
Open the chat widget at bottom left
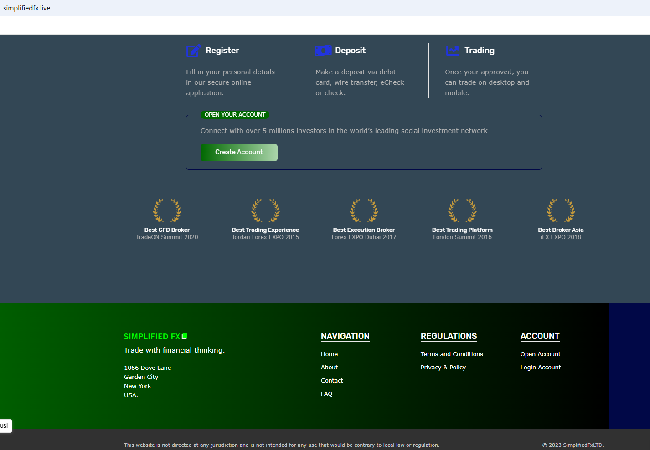click(x=5, y=426)
